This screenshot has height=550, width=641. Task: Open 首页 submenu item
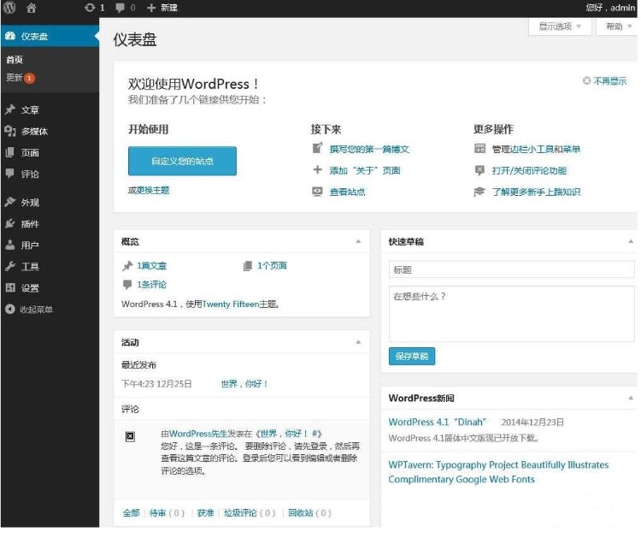pos(15,60)
